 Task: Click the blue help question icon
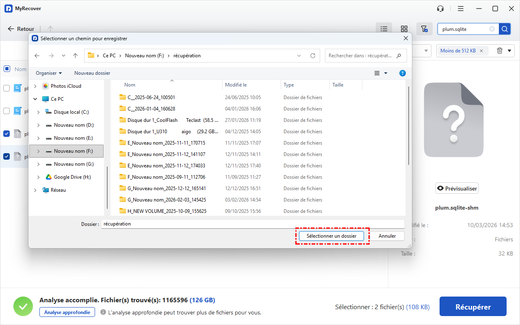[402, 73]
